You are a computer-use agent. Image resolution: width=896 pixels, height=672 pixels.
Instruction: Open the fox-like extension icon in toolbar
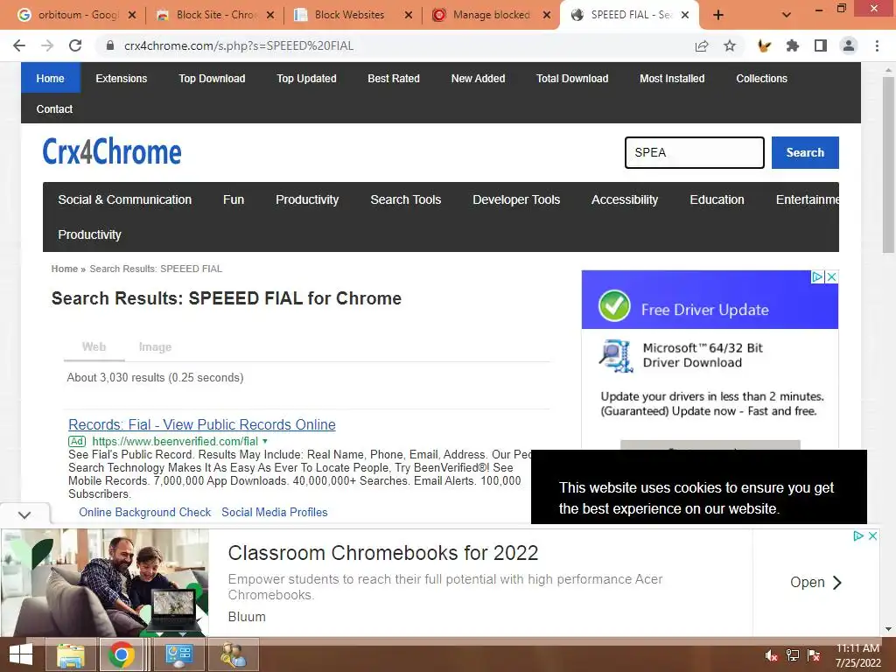(764, 45)
